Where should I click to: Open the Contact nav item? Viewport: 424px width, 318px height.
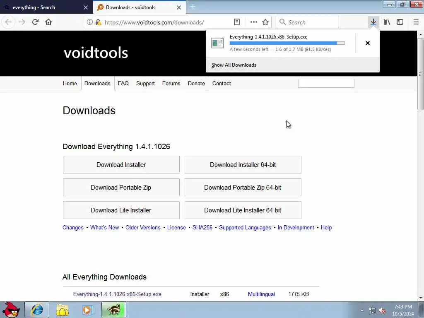pos(222,83)
